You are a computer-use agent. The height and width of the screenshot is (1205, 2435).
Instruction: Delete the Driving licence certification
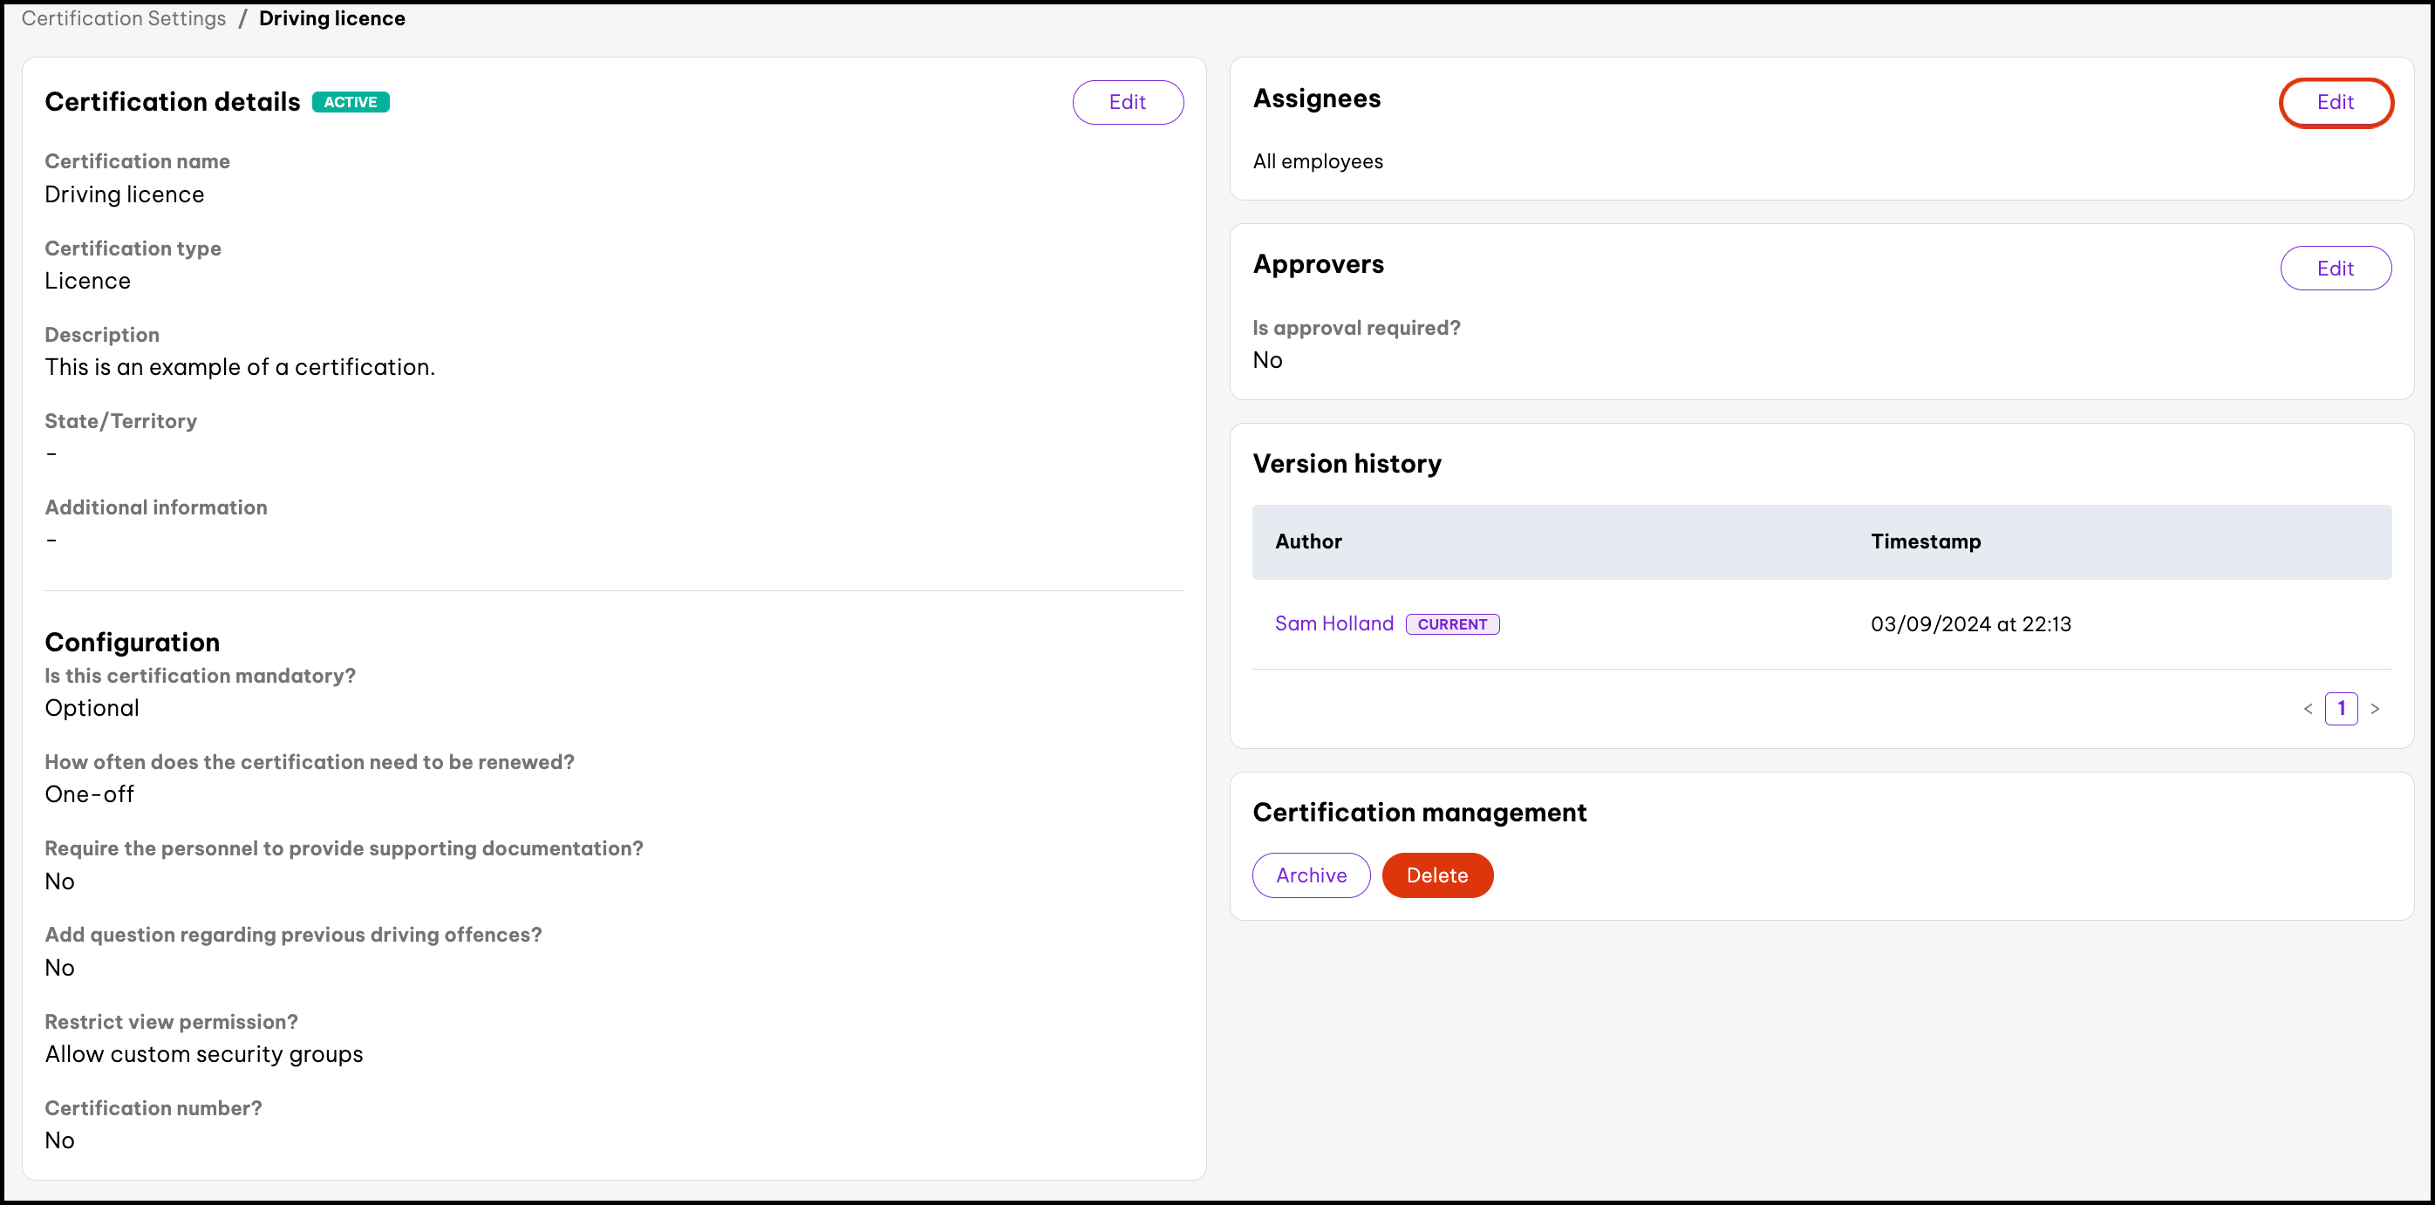1436,875
